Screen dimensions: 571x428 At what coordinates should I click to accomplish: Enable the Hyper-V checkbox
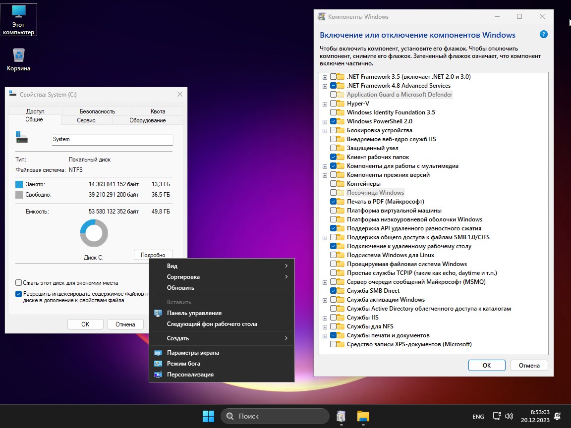333,104
